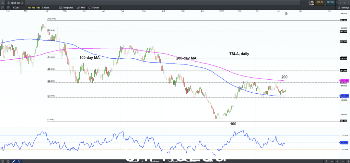The image size is (350, 163).
Task: Click the (38.20%) Fibonacci level label
Action: point(51,81)
